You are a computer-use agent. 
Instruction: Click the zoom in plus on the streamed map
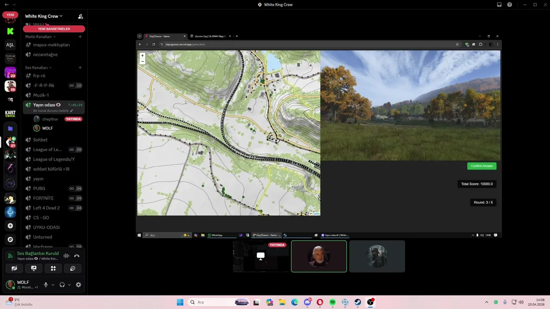point(142,55)
